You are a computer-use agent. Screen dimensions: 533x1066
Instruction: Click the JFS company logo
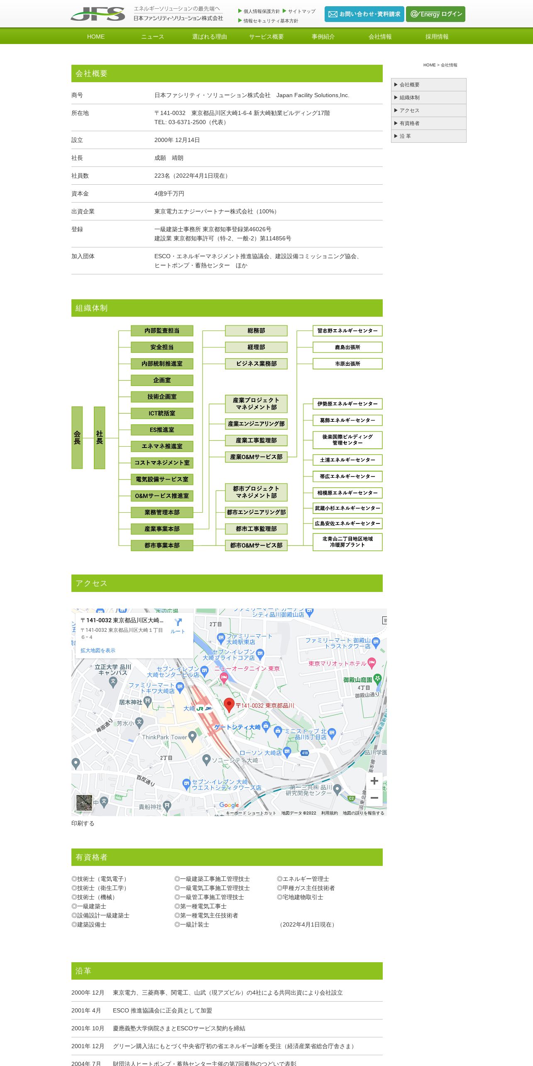[x=98, y=14]
